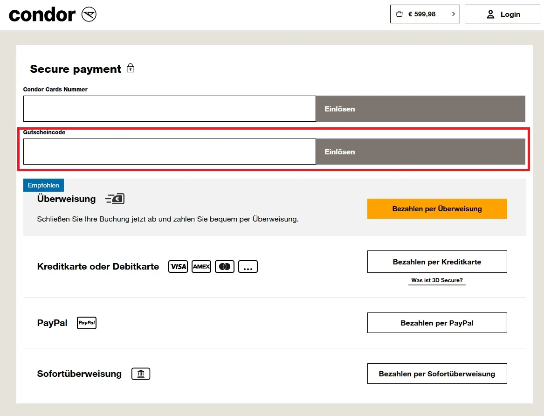
Task: Click Bezahlen per Sofortüberweisung
Action: (x=436, y=373)
